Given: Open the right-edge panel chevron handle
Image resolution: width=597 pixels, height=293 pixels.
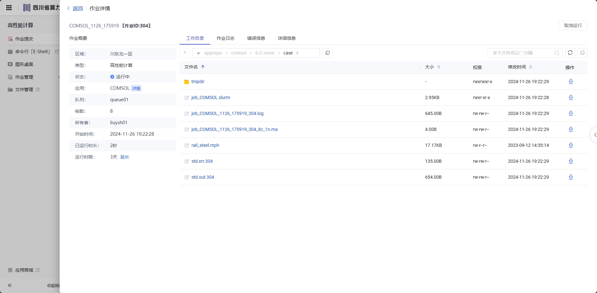Looking at the screenshot, I should (594, 135).
